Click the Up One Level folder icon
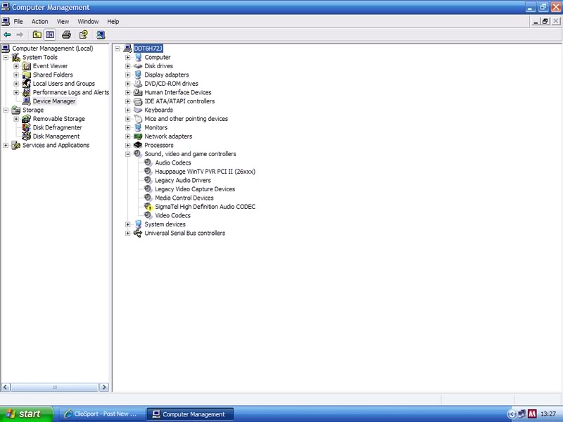Screen dimensions: 563x422 (x=37, y=34)
